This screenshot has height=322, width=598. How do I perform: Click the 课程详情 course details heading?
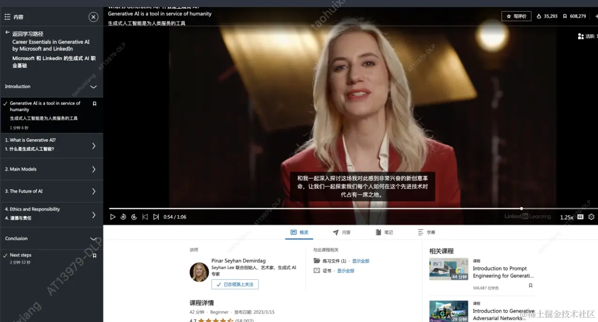(x=202, y=303)
